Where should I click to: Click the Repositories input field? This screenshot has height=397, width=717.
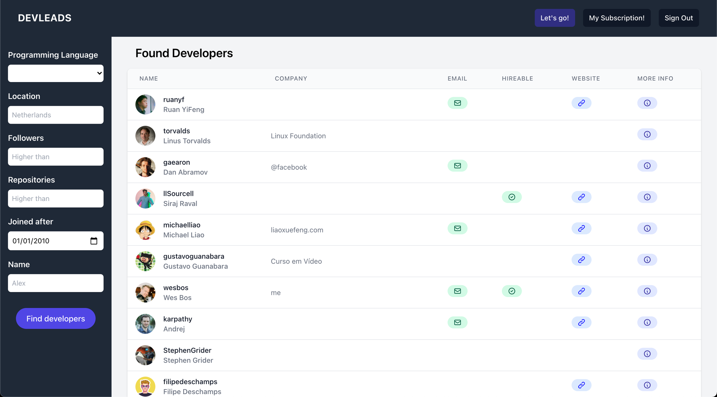click(55, 198)
